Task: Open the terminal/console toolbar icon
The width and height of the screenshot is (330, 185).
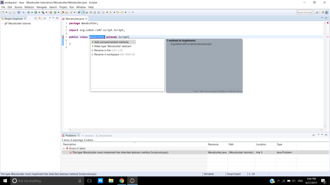Action: coord(19,13)
